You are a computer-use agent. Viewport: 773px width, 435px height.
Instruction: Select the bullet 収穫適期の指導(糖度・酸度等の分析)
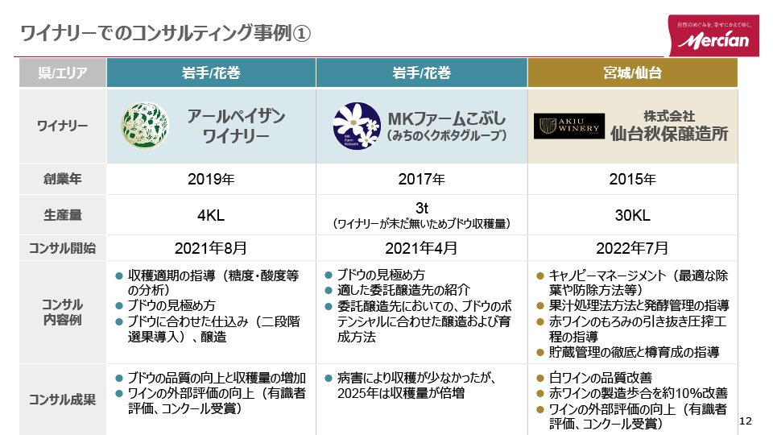(213, 283)
